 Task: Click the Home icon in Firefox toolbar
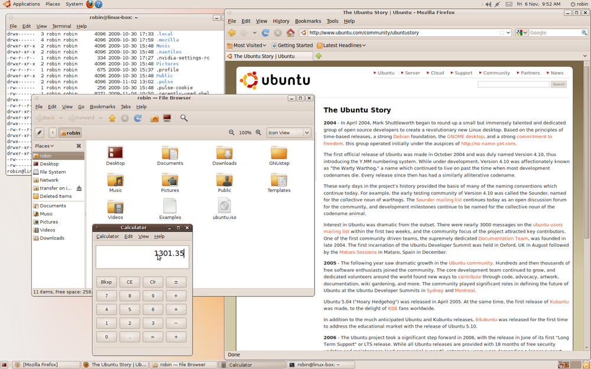coord(290,32)
